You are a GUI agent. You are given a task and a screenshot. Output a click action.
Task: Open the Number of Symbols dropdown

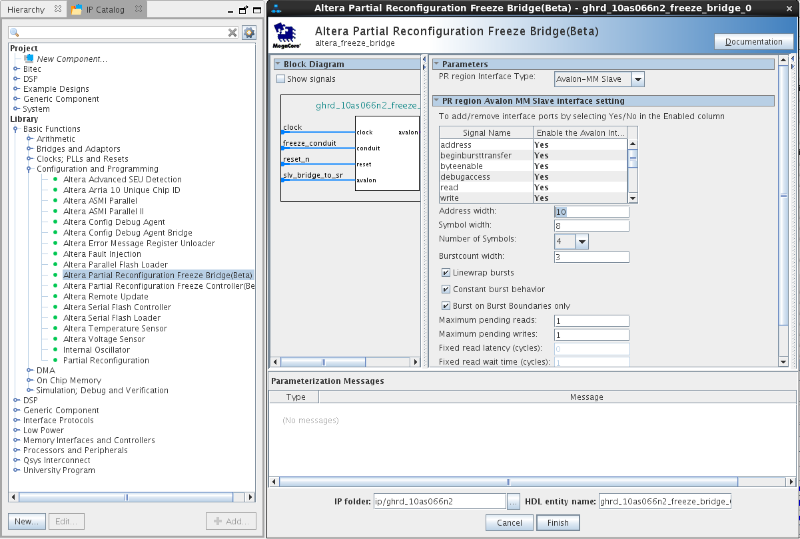582,242
